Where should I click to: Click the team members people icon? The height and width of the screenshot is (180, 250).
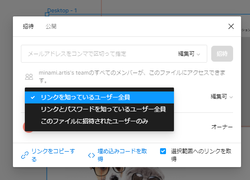(29, 77)
